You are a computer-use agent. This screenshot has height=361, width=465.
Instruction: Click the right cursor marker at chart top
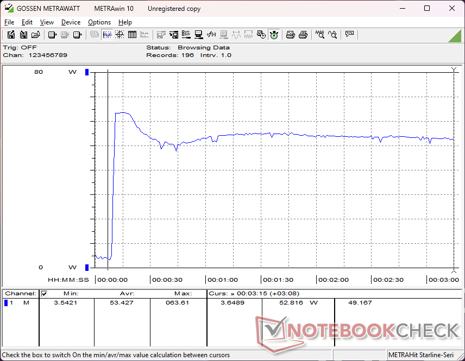[454, 70]
